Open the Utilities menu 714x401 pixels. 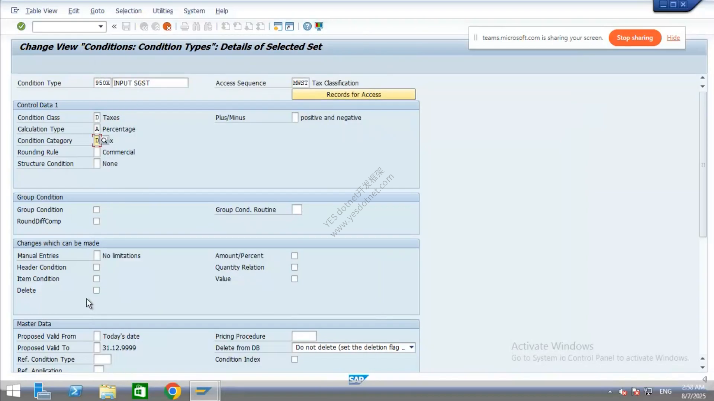[x=163, y=11]
